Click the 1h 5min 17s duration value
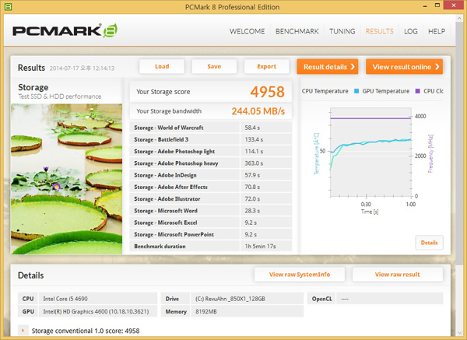The height and width of the screenshot is (340, 467). click(x=260, y=246)
